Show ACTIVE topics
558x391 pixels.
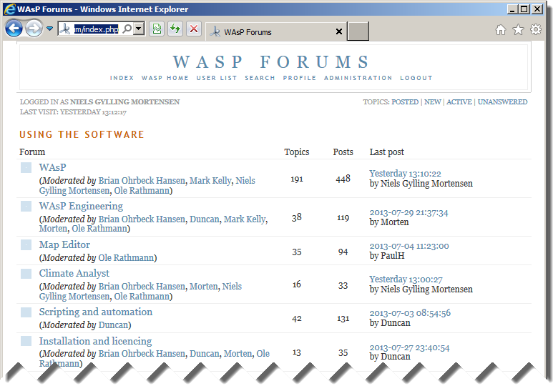coord(459,102)
